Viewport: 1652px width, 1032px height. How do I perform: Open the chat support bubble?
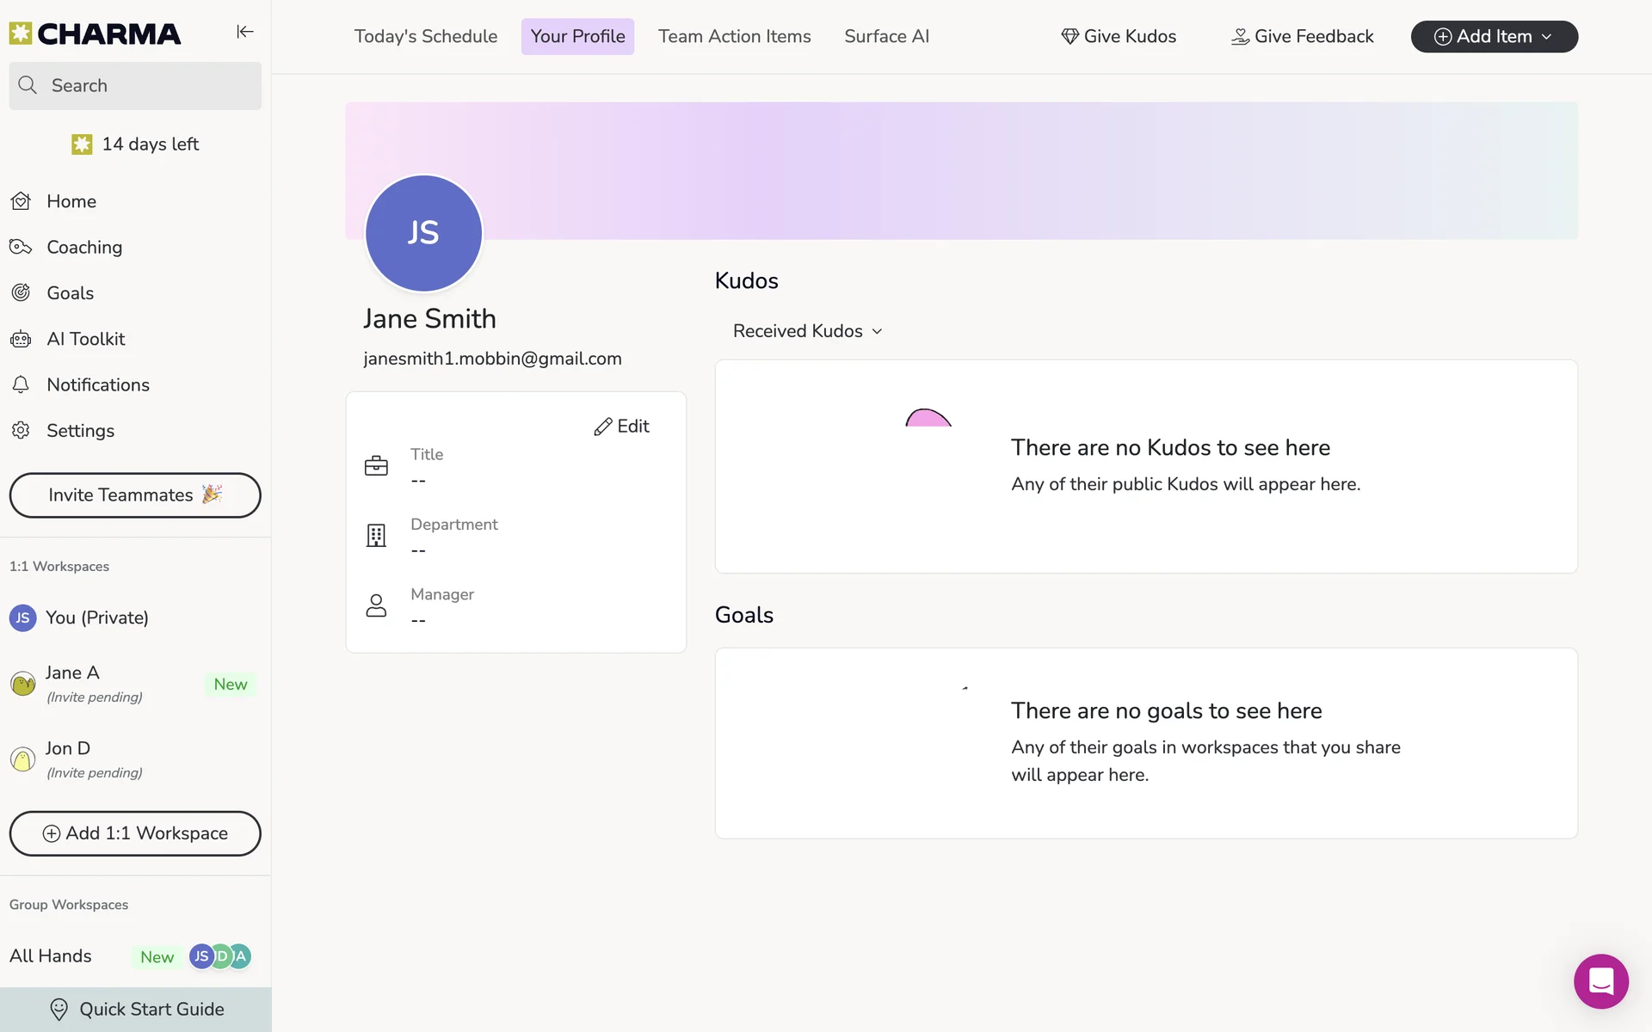point(1600,981)
